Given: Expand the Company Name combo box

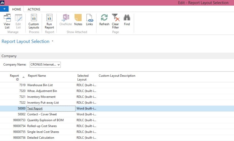Looking at the screenshot, I should [58, 65].
